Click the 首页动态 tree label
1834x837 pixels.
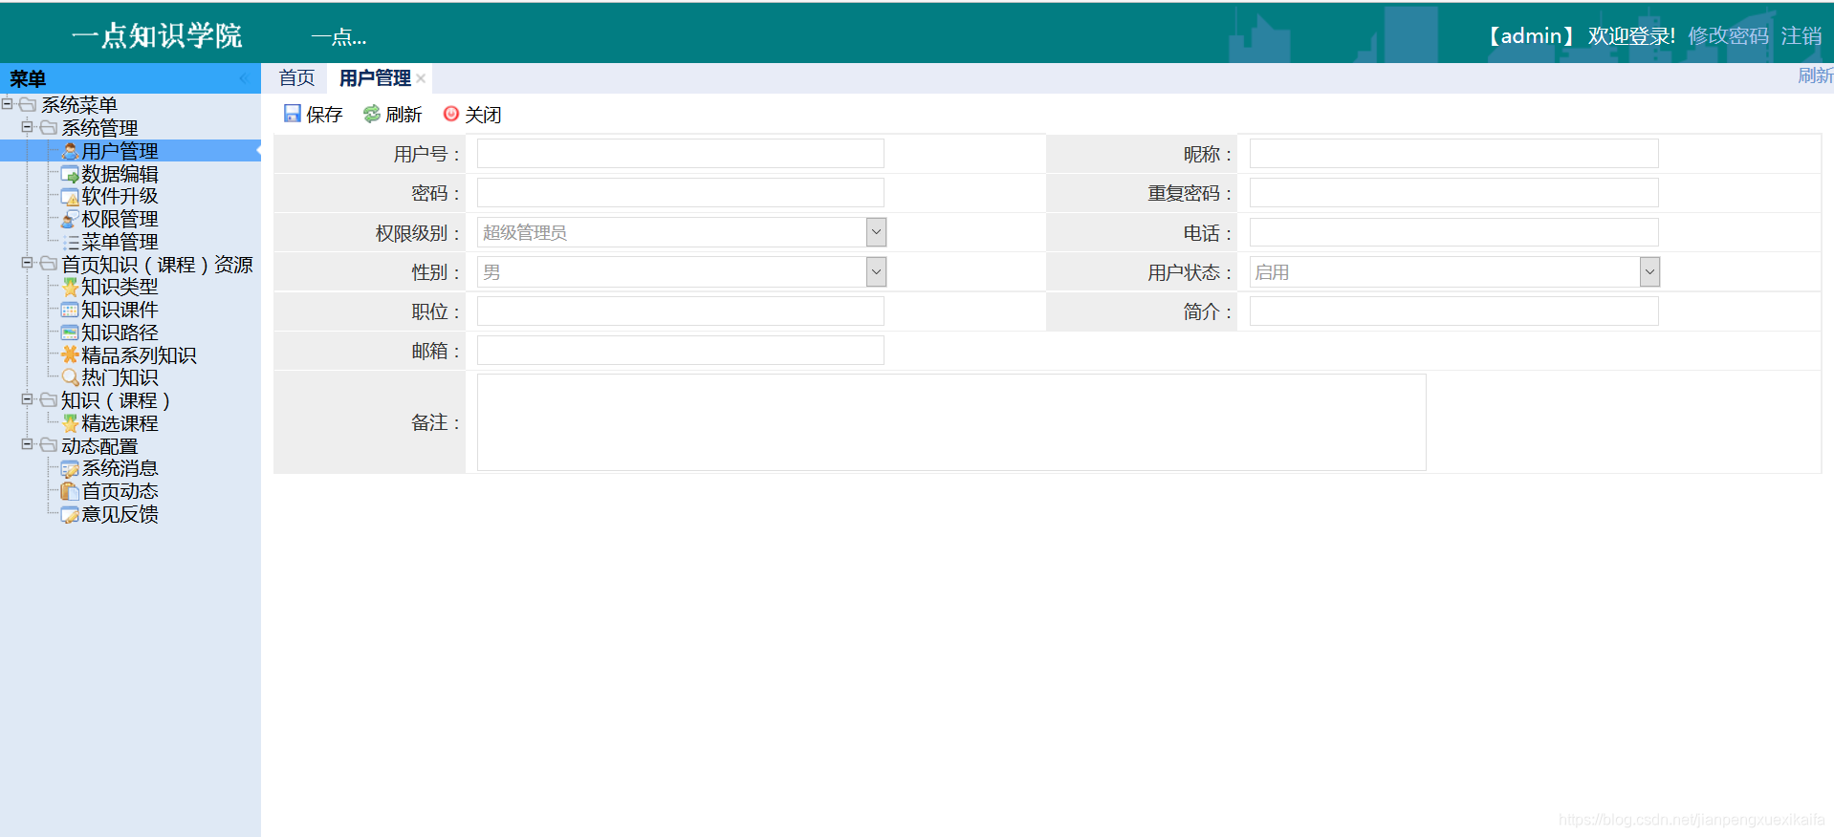[120, 491]
